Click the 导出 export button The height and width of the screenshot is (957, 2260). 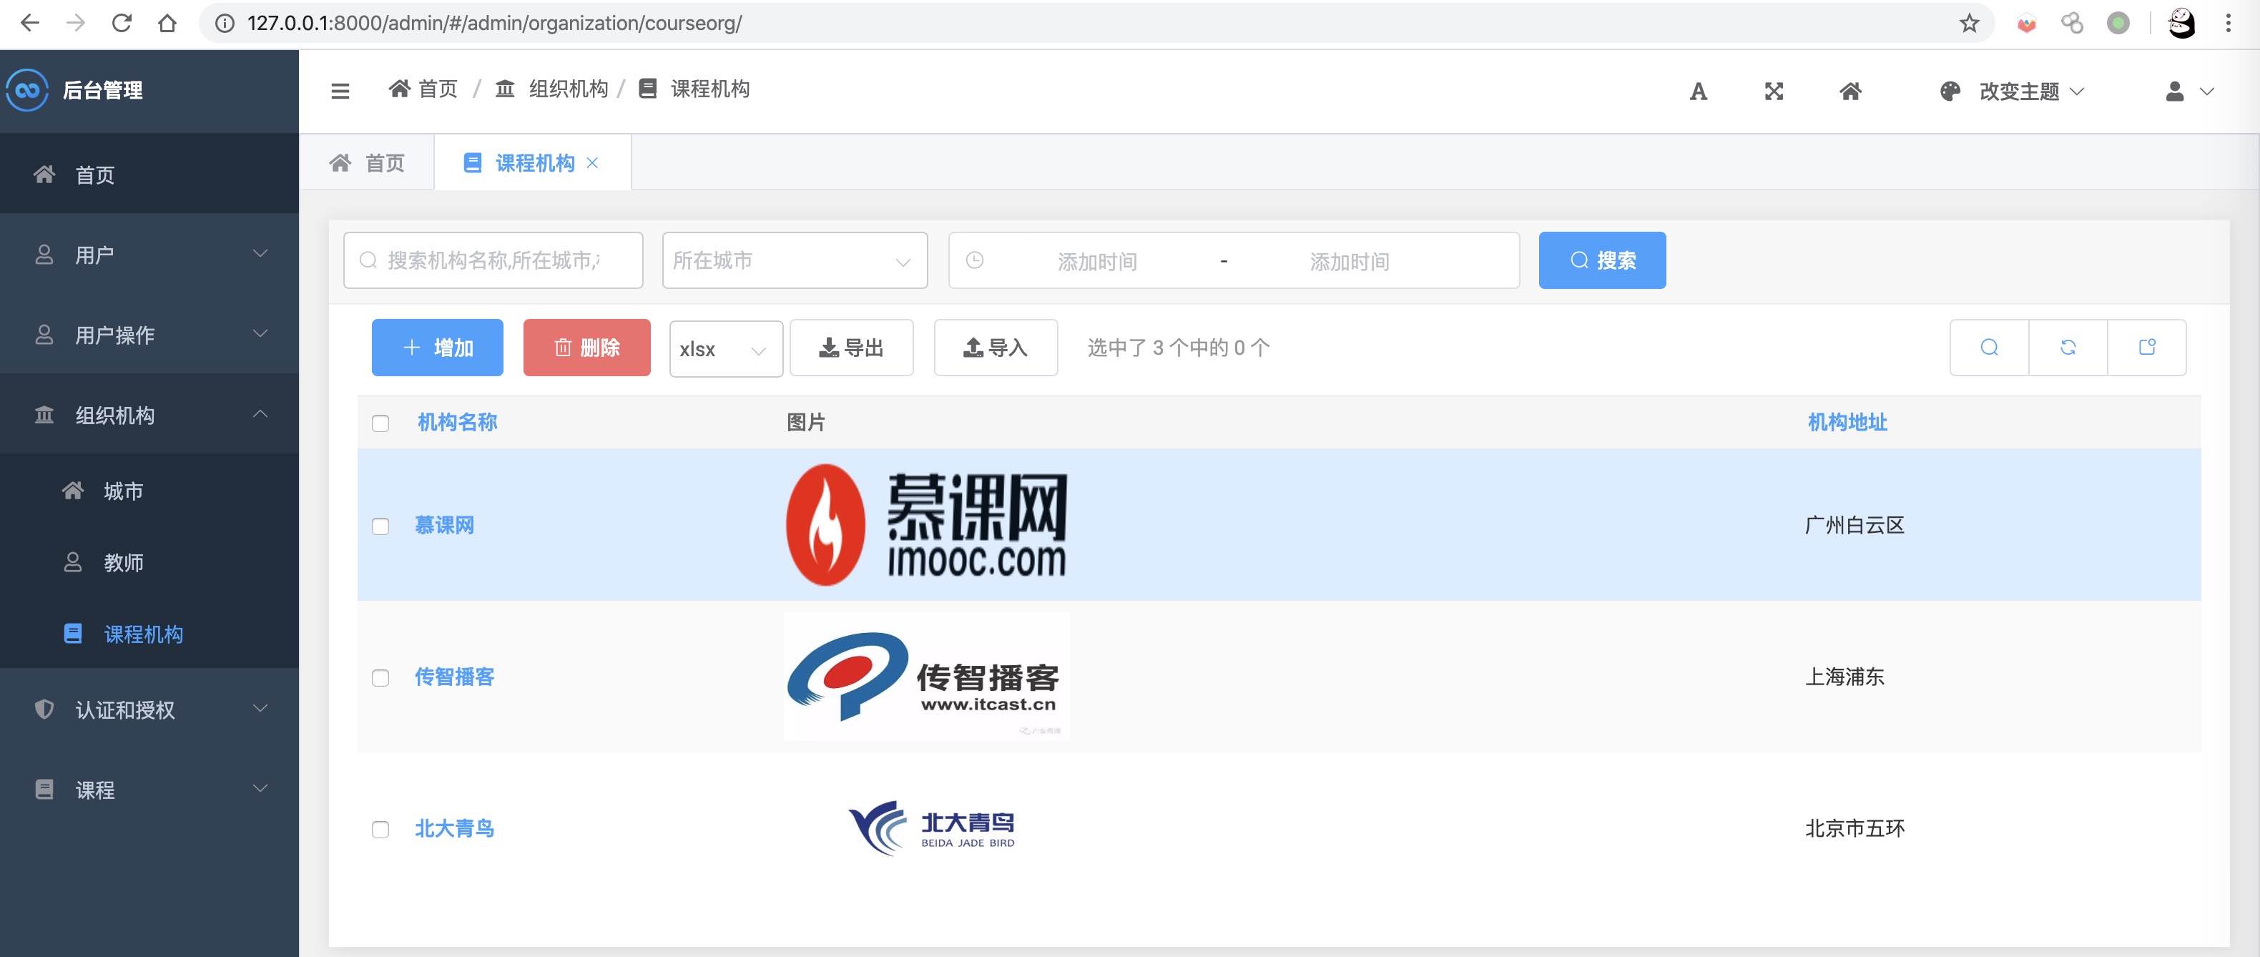851,348
